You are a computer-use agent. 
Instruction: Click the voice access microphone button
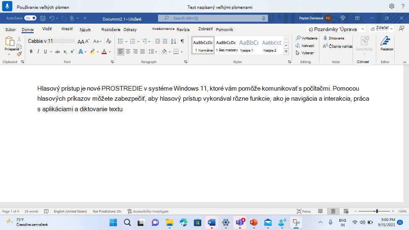point(7,6)
